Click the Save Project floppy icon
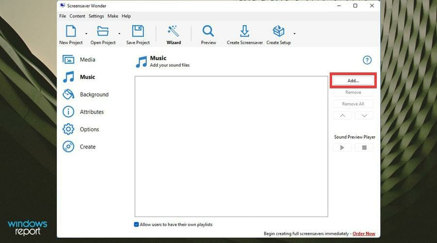 pos(138,31)
